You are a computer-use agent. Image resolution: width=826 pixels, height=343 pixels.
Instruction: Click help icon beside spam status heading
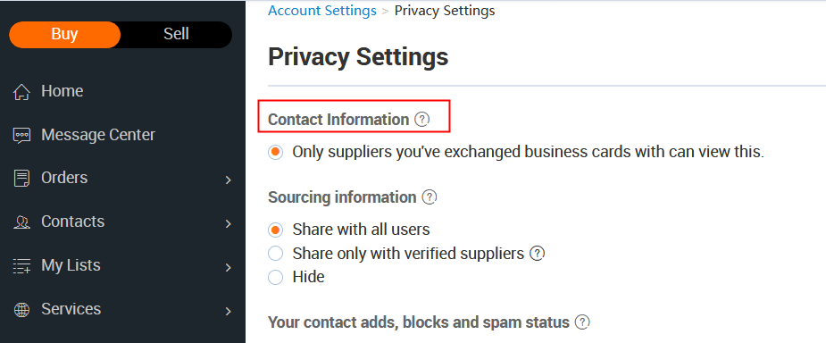pyautogui.click(x=582, y=322)
